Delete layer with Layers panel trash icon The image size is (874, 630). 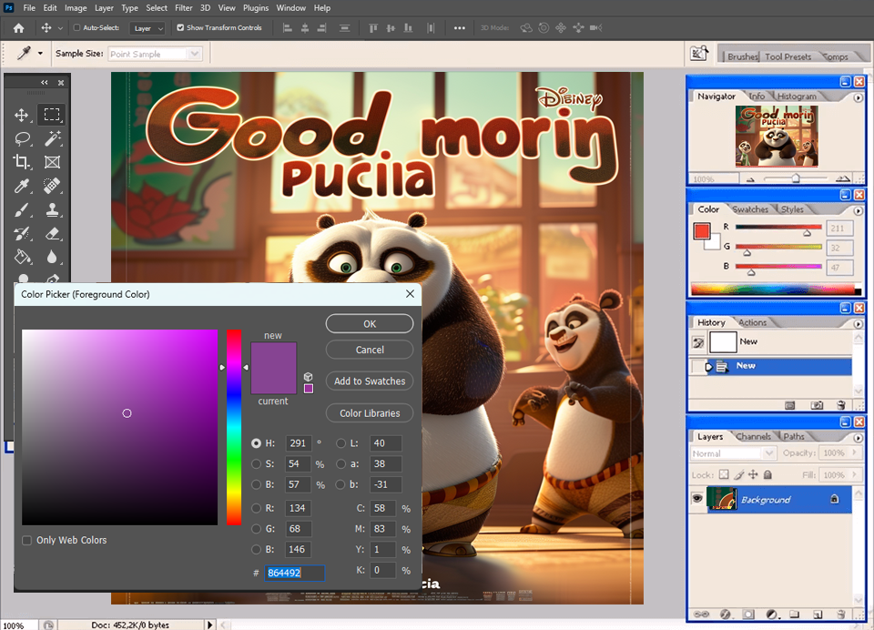tap(841, 615)
